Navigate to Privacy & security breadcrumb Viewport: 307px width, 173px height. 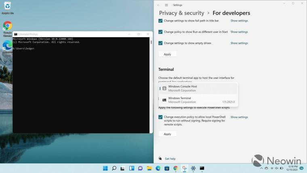181,13
